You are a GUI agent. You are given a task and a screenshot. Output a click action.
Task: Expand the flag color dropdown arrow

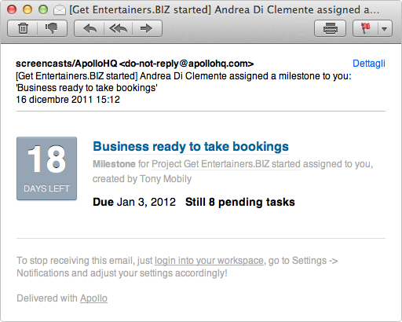(385, 28)
